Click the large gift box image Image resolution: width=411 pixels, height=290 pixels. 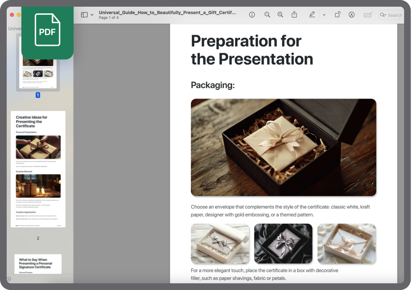tap(283, 147)
